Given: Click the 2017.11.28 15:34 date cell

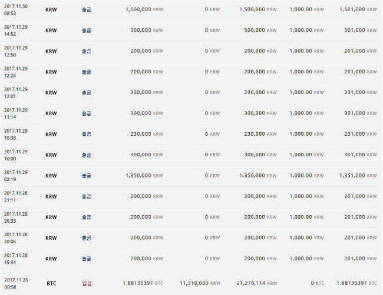Looking at the screenshot, I should tap(16, 259).
